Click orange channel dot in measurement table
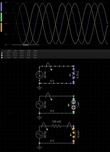Image resolution: width=110 pixels, height=152 pixels. pyautogui.click(x=2, y=58)
